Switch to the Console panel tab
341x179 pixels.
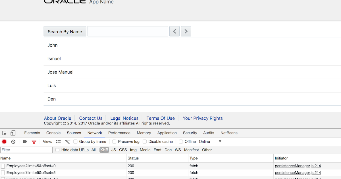pyautogui.click(x=53, y=133)
